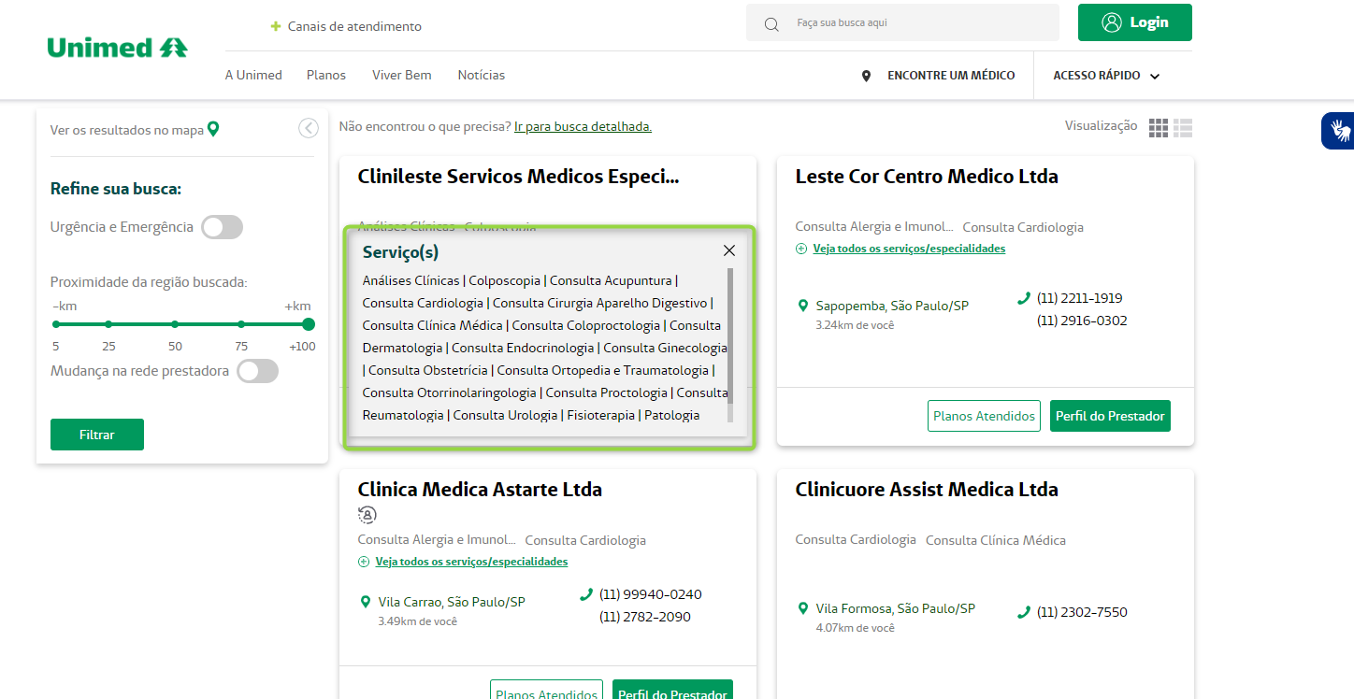Click the Leste Cor Centro Medico Ltda title
The image size is (1354, 699).
click(x=927, y=177)
